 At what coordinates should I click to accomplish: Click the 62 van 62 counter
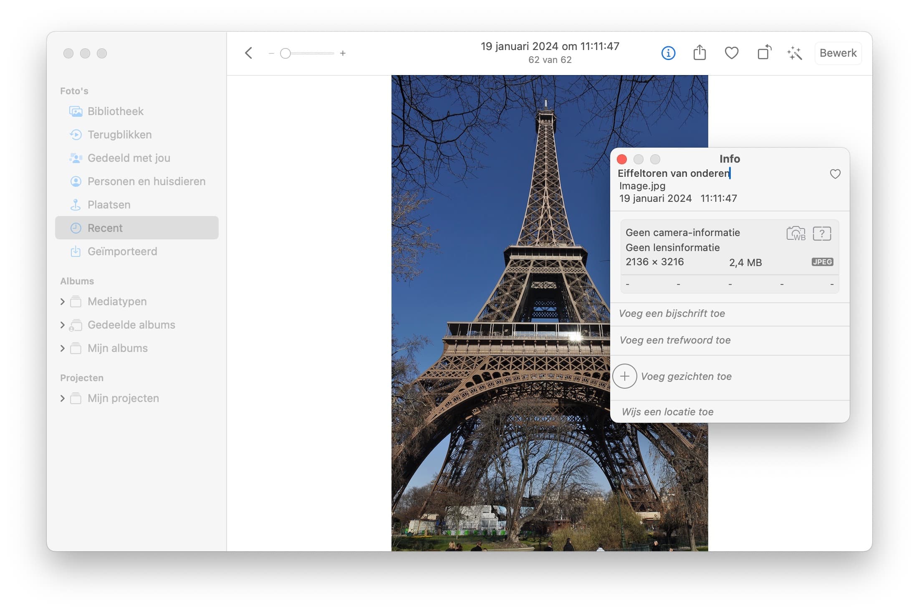[550, 60]
